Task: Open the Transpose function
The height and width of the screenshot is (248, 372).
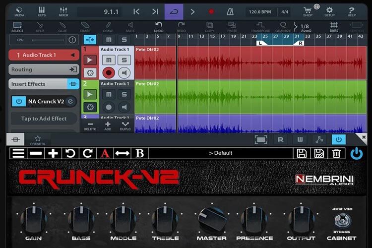Action: (x=260, y=27)
